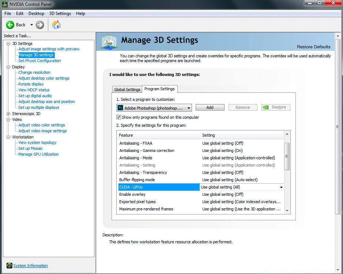This screenshot has width=343, height=274.
Task: Collapse the Display tree node
Action: click(x=8, y=67)
